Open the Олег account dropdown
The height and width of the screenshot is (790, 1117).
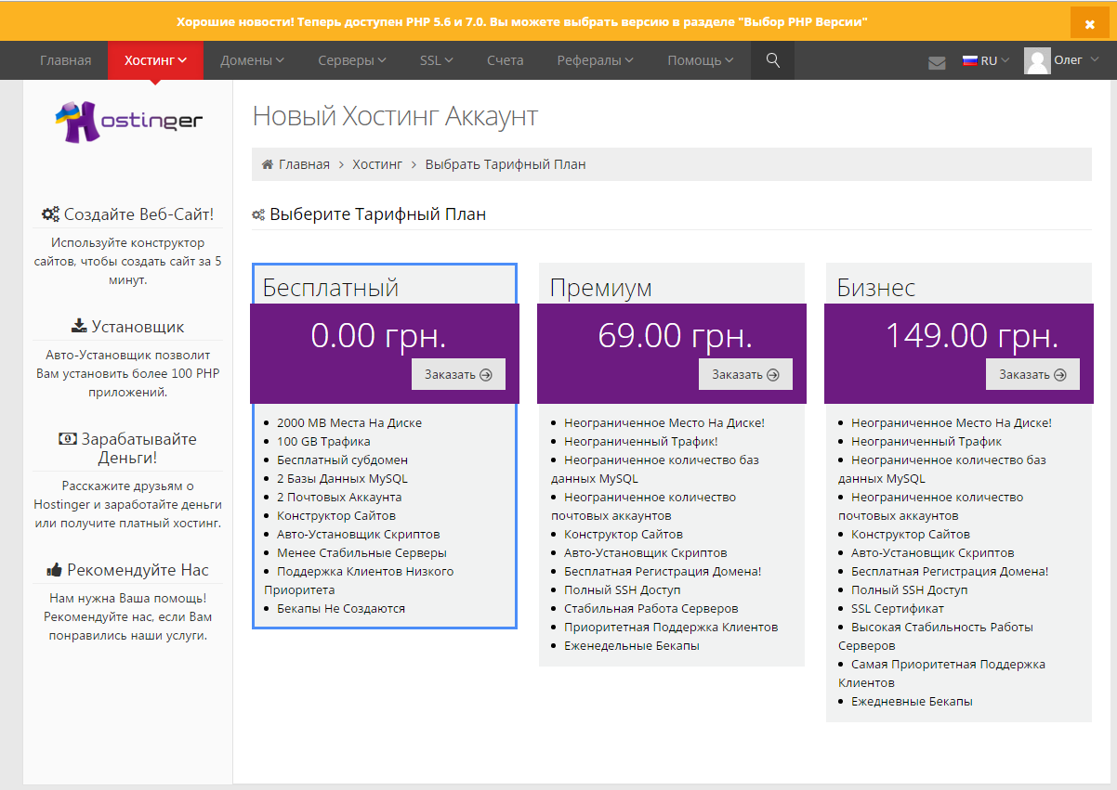1062,60
